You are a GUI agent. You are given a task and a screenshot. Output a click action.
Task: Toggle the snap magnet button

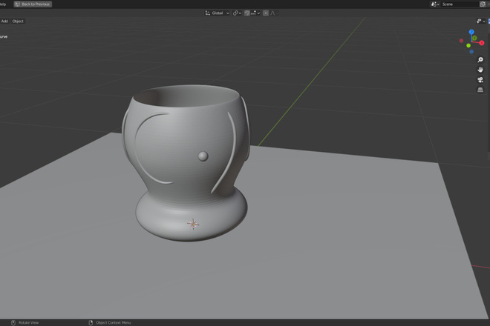pos(247,13)
